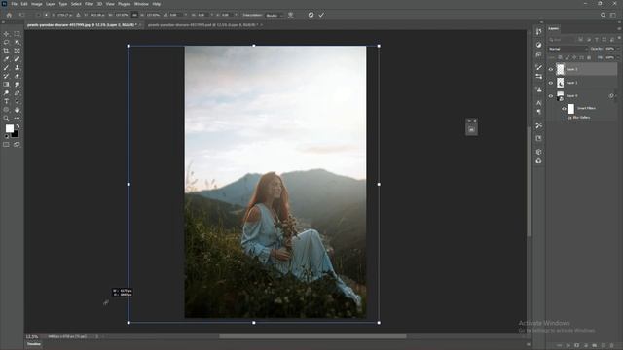Open the search magnifier in top-right corner
Screen dimensions: 623x350
pos(604,16)
